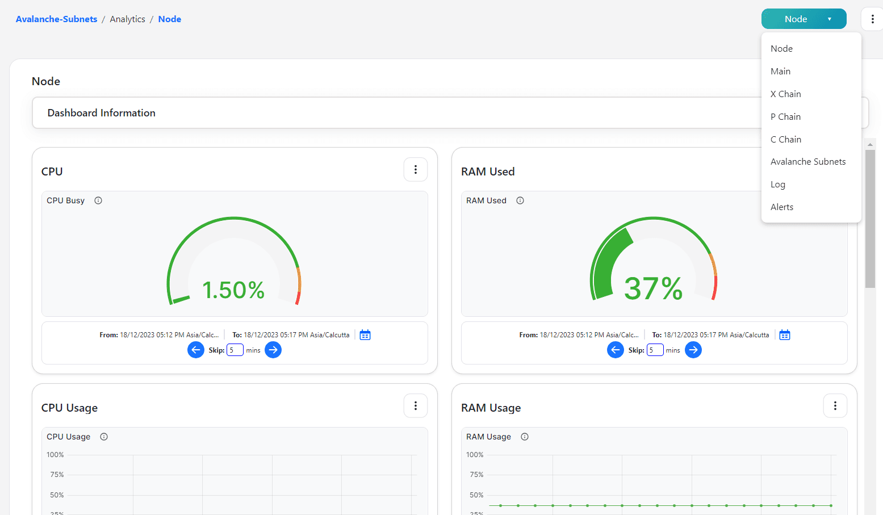Viewport: 883px width, 515px height.
Task: Skip backward with the left arrow in RAM Used card
Action: pyautogui.click(x=616, y=350)
